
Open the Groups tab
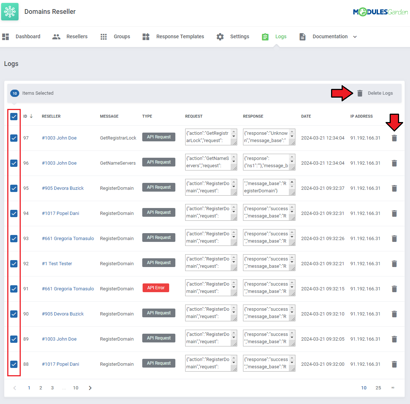click(x=122, y=37)
